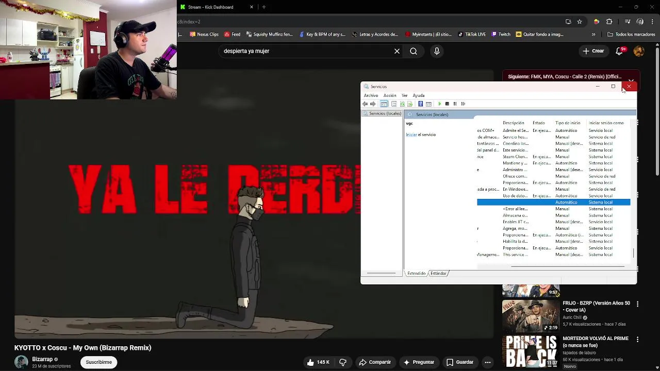Viewport: 660px width, 371px height.
Task: Open the Ayuda menu in Servicios
Action: [418, 95]
